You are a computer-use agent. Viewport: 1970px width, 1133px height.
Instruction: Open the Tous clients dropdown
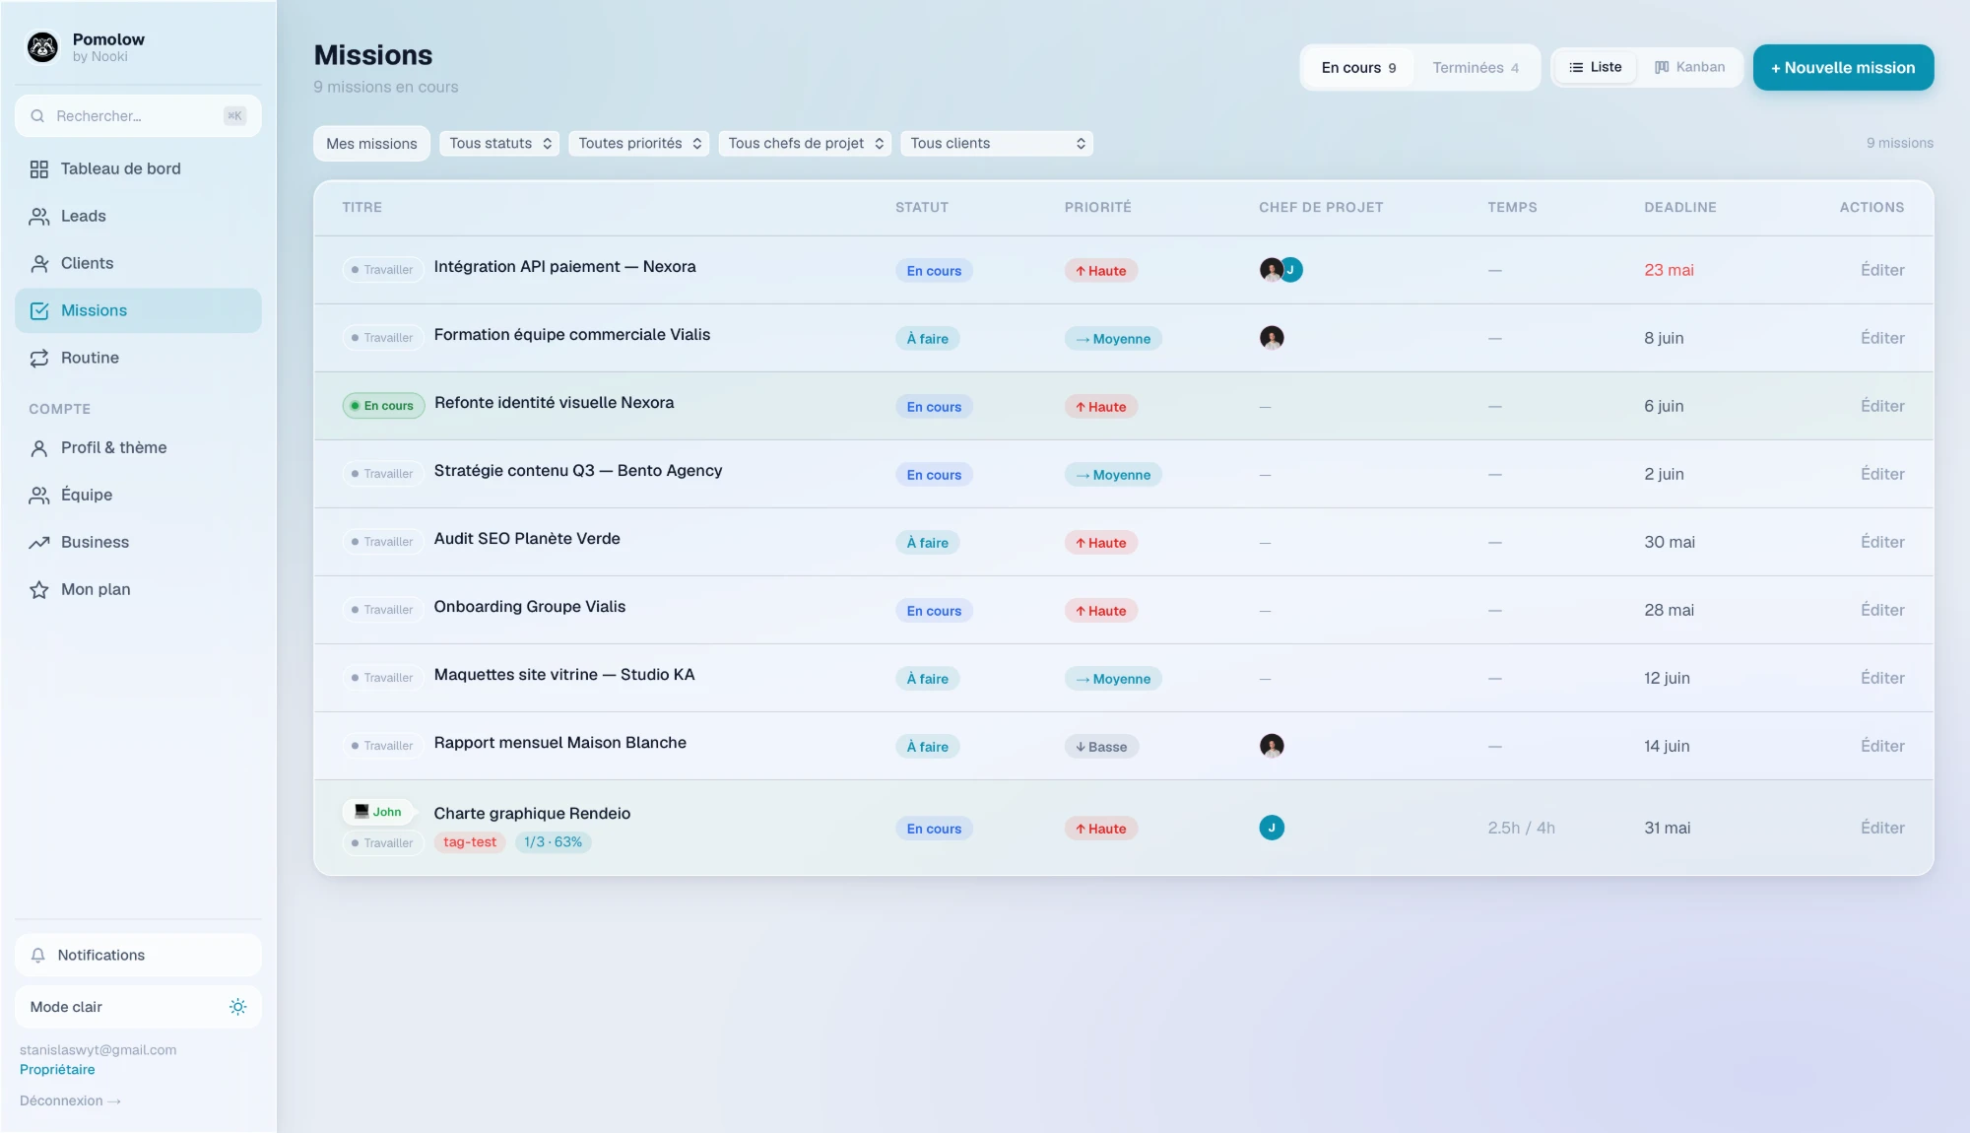[x=997, y=144]
